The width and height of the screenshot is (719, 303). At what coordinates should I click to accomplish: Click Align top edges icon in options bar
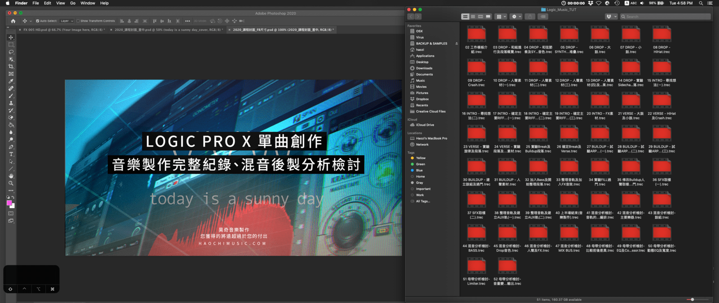[155, 21]
